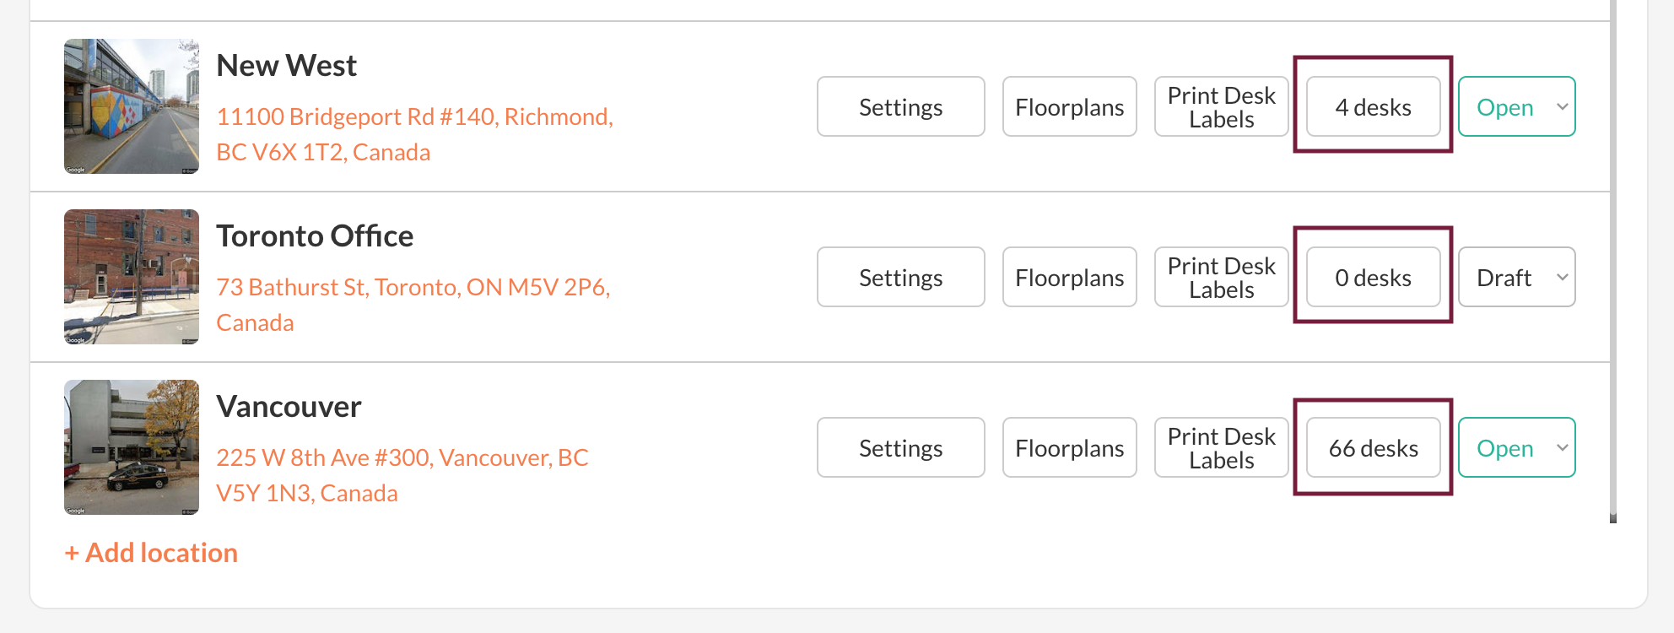Print Desk Labels for Vancouver
The width and height of the screenshot is (1674, 633).
[1221, 448]
